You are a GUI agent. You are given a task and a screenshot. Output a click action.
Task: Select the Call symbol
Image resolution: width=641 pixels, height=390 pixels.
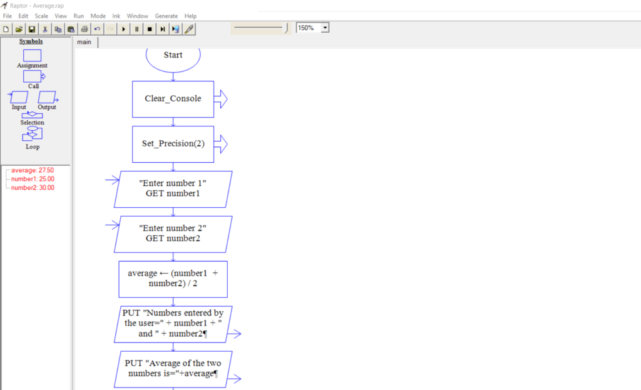pos(32,76)
